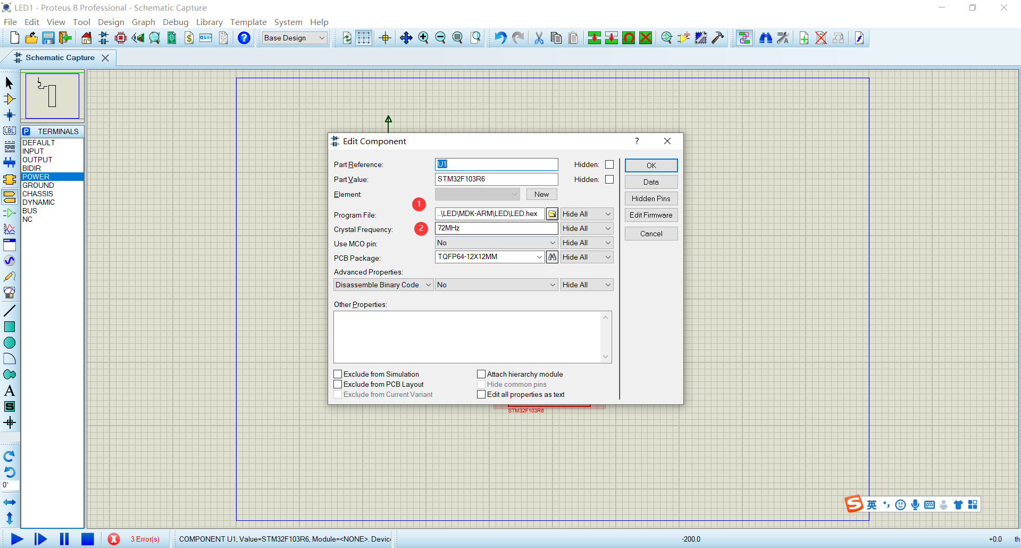1021x548 pixels.
Task: Select the Junction Dot Mode tool
Action: coord(10,115)
